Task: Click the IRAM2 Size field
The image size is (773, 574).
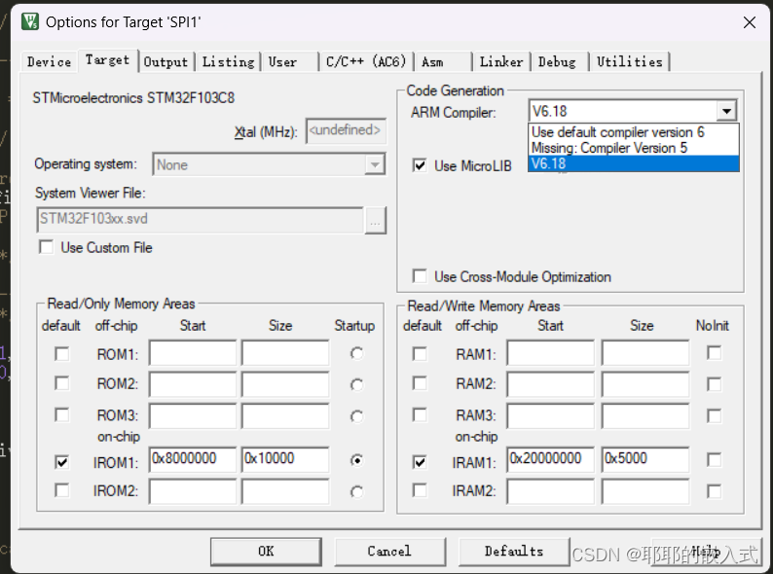Action: (645, 491)
